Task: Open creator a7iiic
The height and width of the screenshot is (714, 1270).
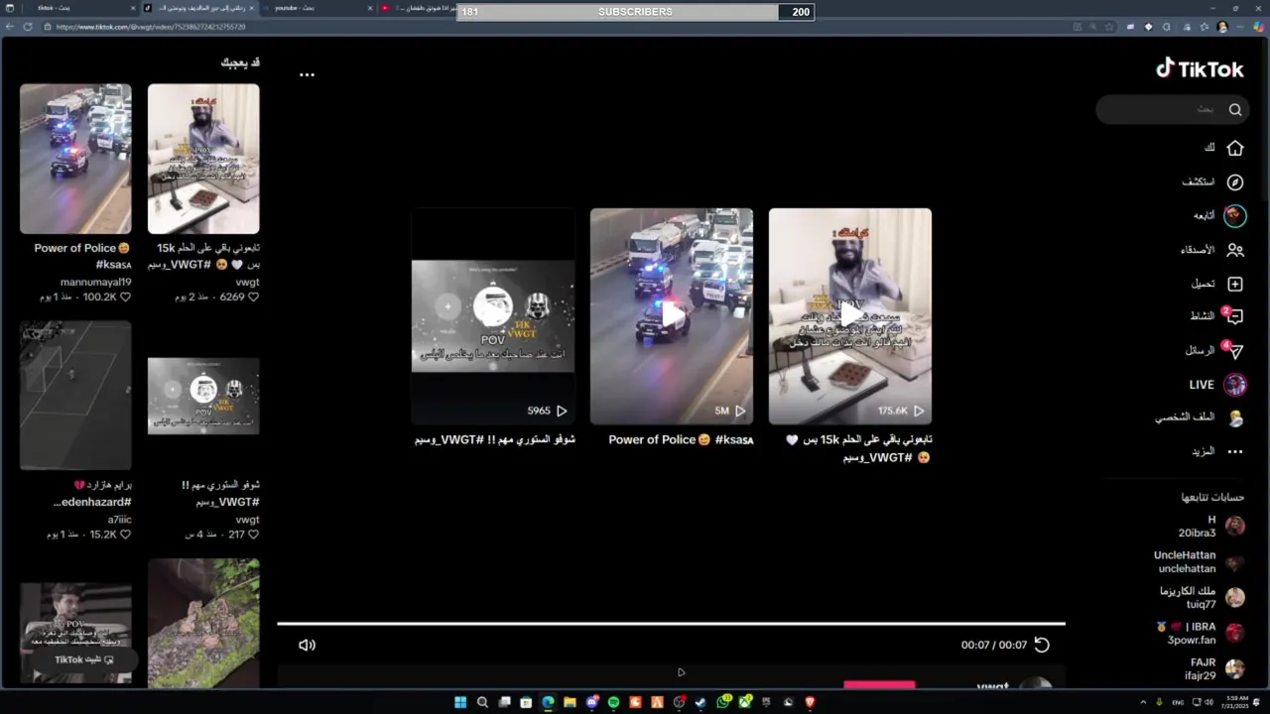Action: click(x=119, y=519)
